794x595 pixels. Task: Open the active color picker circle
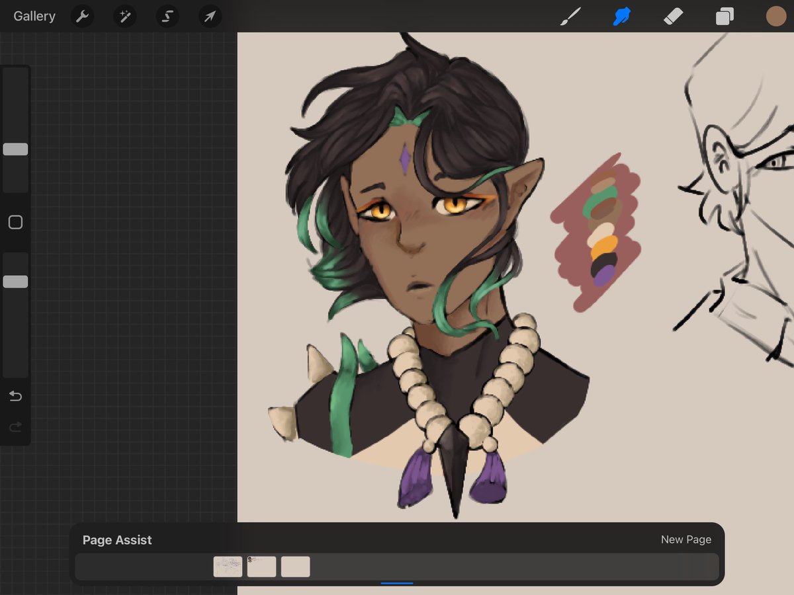(775, 16)
